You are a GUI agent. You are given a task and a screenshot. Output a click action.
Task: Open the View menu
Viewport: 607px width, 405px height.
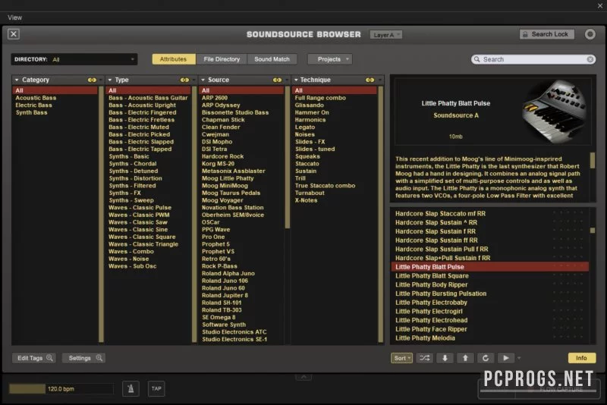click(x=14, y=17)
